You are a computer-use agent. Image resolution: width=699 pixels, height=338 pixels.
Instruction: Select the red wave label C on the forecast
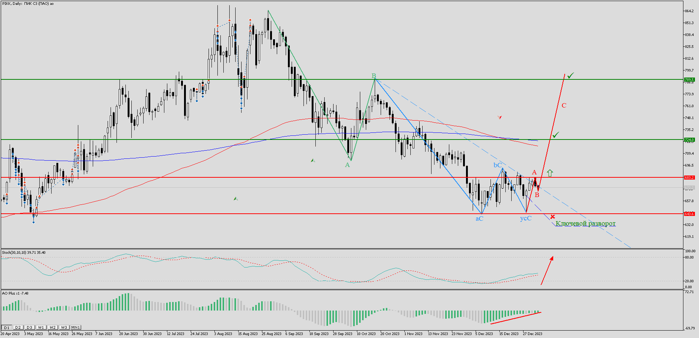click(x=564, y=105)
